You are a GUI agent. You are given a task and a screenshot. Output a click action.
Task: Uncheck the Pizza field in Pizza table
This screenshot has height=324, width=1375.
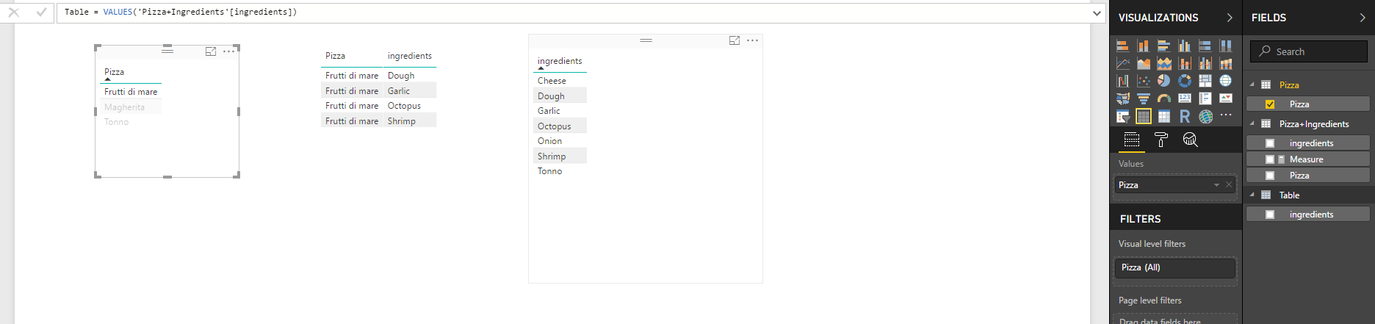tap(1270, 104)
